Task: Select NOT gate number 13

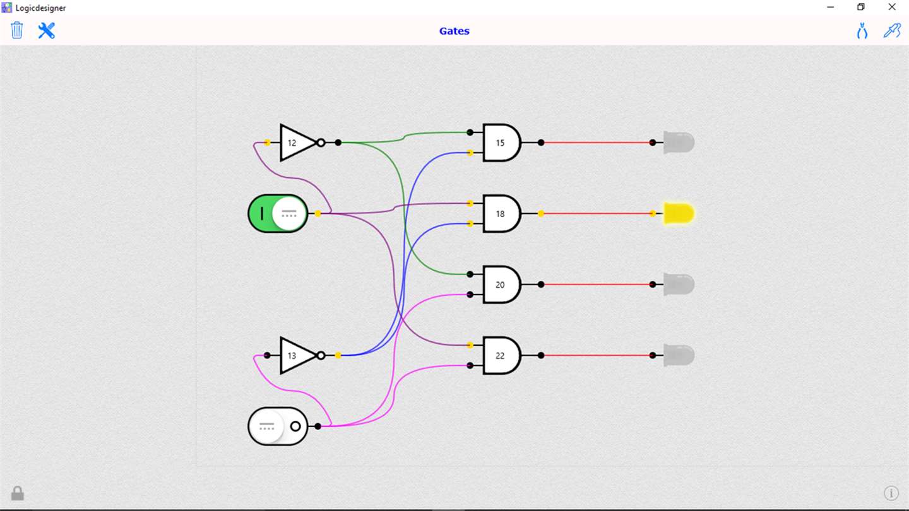Action: pyautogui.click(x=298, y=355)
